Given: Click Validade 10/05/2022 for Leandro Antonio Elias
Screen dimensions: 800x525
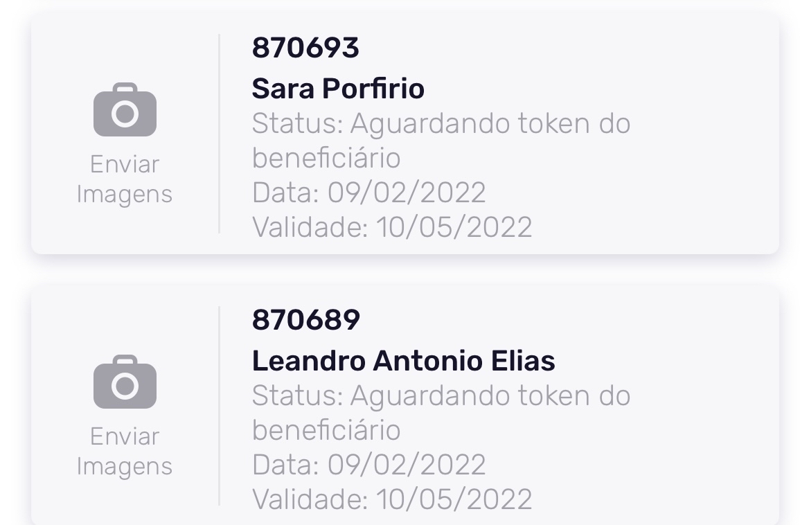Looking at the screenshot, I should click(x=391, y=499).
